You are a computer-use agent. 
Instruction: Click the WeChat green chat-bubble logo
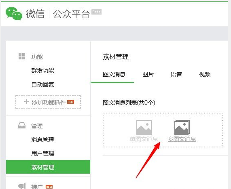coord(14,14)
